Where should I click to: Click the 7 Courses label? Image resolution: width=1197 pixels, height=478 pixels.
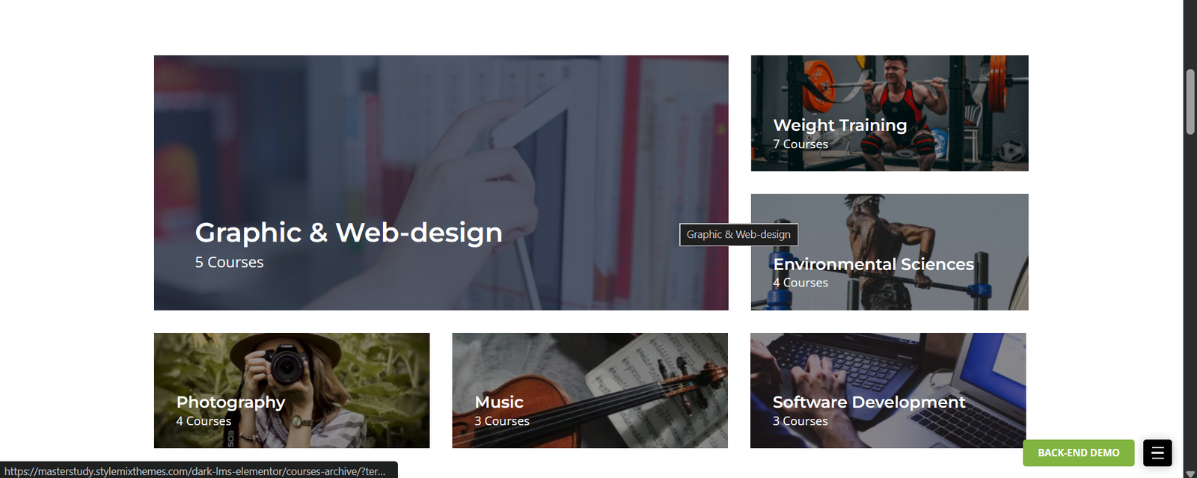click(800, 144)
